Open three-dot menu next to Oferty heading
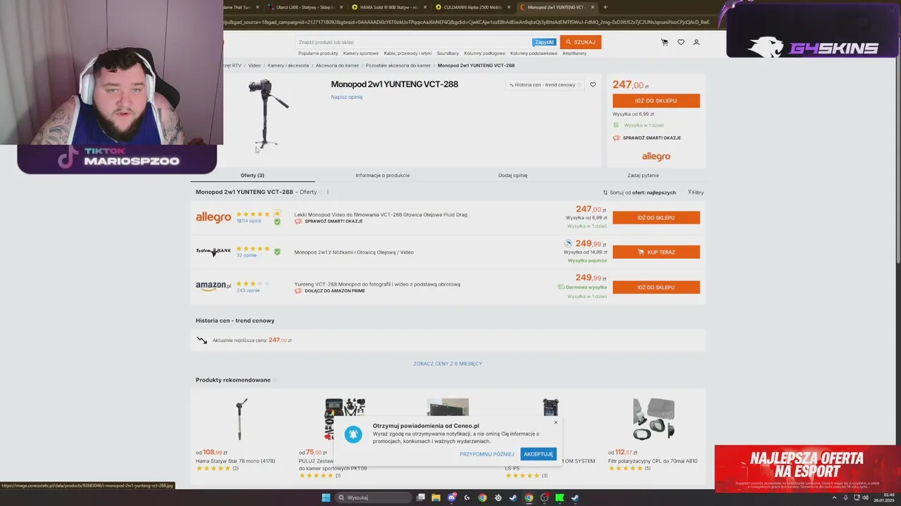The height and width of the screenshot is (506, 901). pos(327,192)
